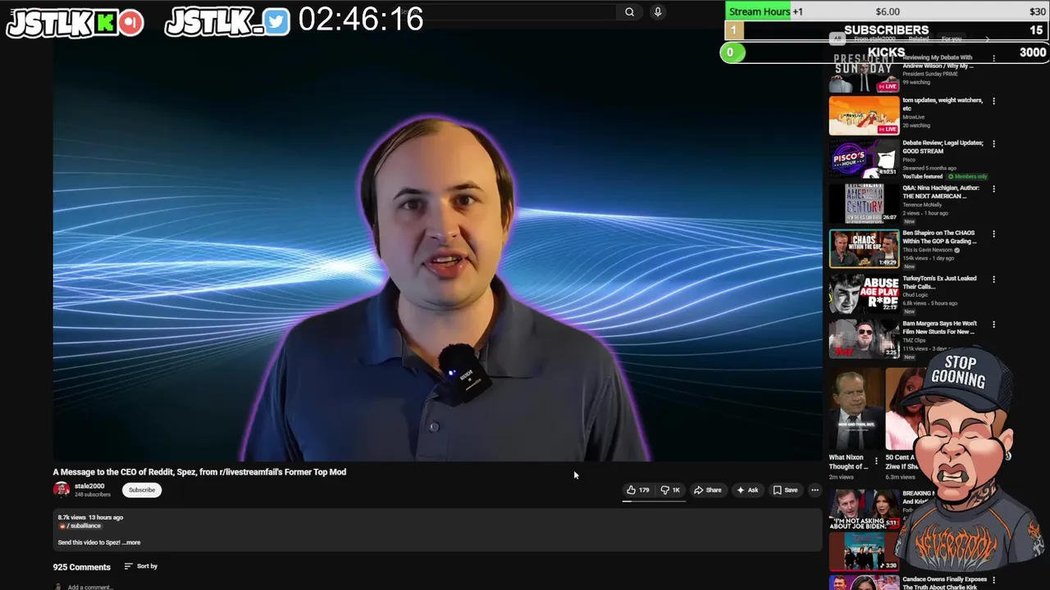Viewport: 1050px width, 590px height.
Task: Open the suballiance link in description
Action: tap(84, 526)
